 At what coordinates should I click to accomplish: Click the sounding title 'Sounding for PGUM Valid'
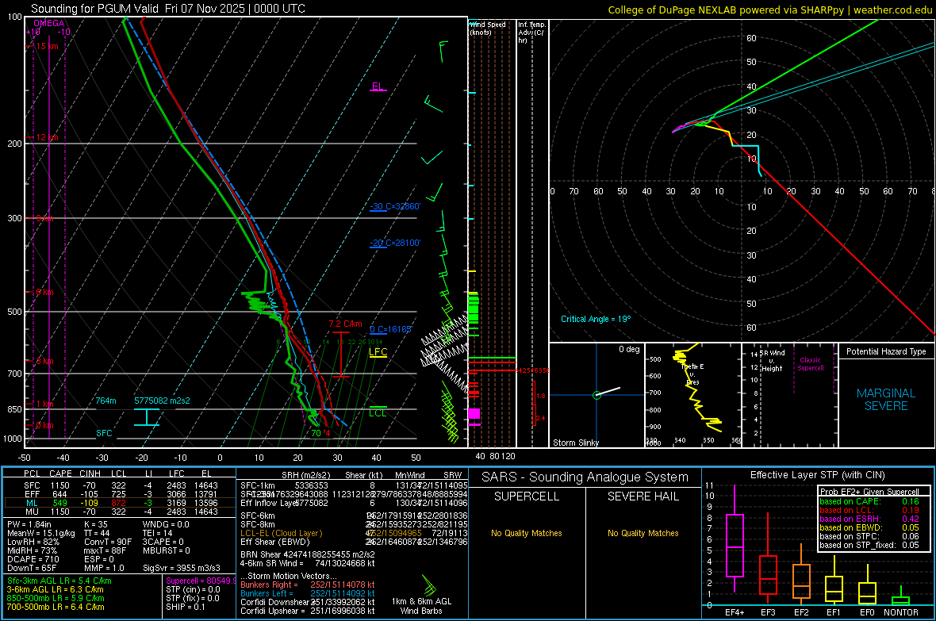[x=94, y=9]
